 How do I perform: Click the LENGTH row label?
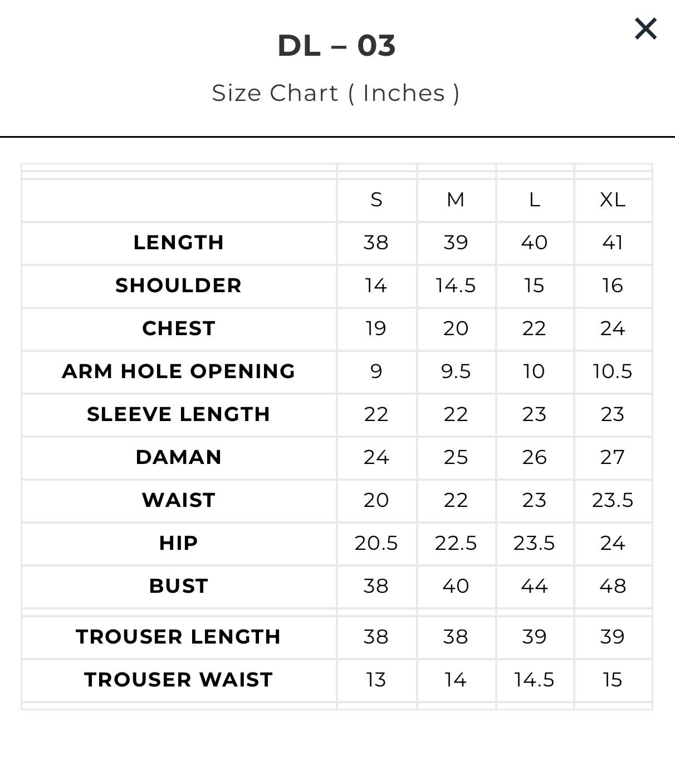coord(179,243)
